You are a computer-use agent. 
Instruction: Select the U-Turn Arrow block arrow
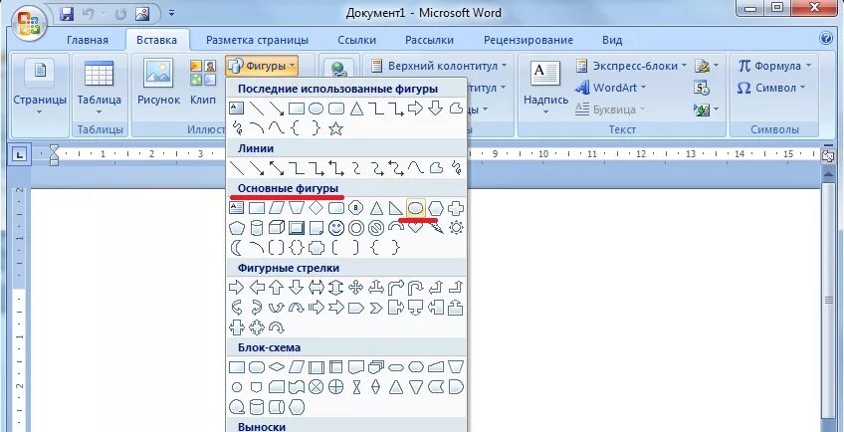416,287
